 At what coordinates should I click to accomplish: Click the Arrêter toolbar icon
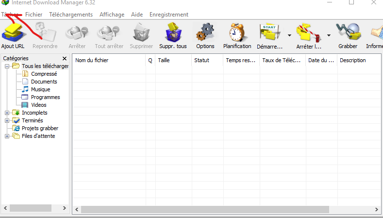pos(77,33)
